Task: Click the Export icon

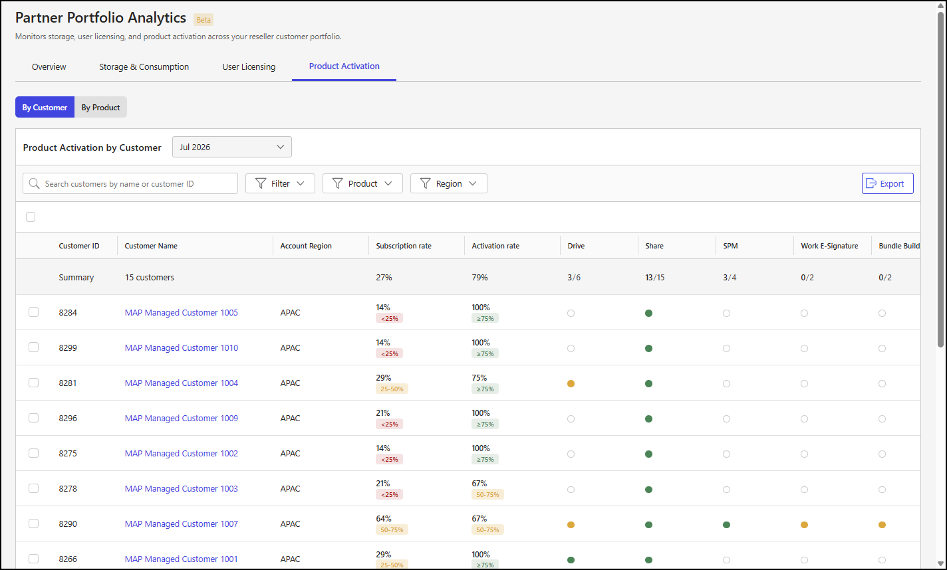Action: point(872,183)
